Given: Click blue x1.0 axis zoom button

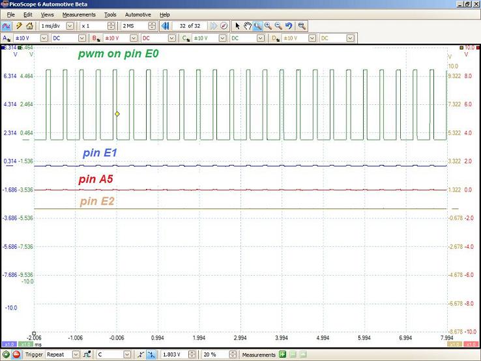Looking at the screenshot, I should tap(9, 345).
